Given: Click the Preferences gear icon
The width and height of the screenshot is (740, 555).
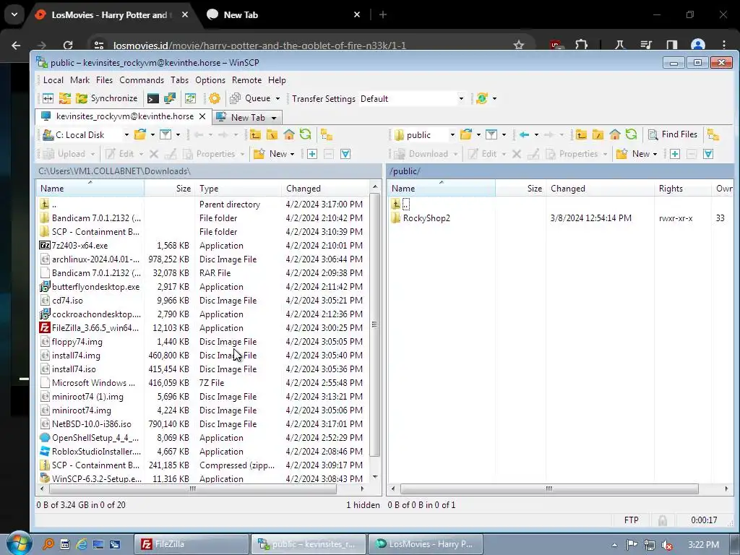Looking at the screenshot, I should point(214,98).
